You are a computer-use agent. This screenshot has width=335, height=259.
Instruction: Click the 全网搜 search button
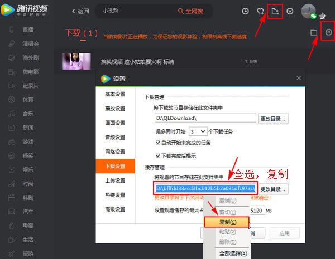tap(190, 11)
